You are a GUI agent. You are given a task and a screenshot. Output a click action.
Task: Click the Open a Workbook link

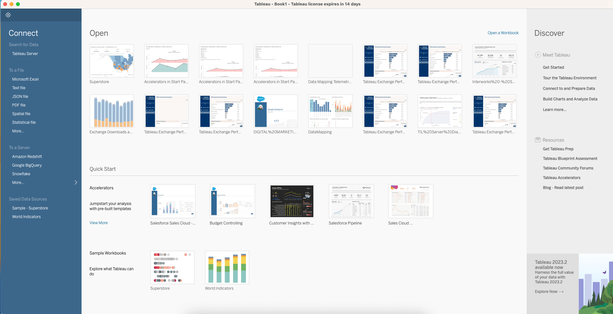[503, 33]
